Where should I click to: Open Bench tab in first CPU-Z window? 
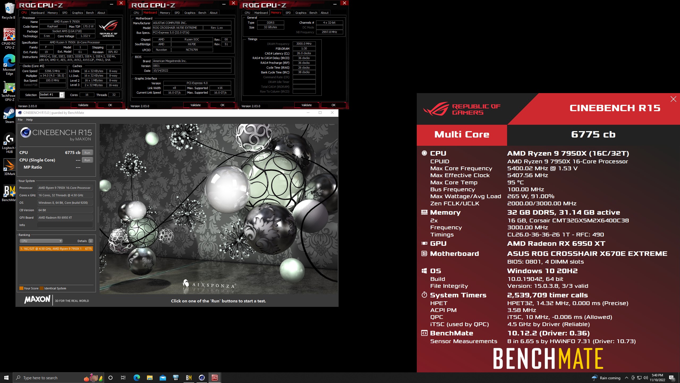pos(90,13)
